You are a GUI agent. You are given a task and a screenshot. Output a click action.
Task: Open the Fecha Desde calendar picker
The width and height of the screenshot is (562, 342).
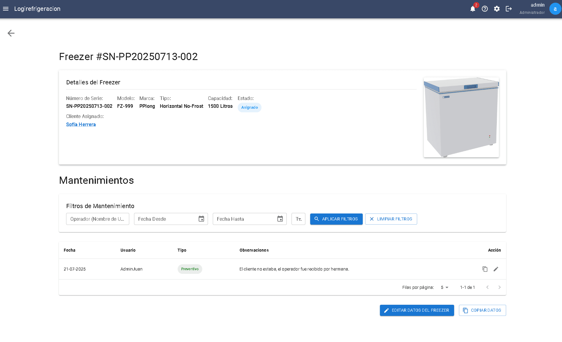[201, 219]
